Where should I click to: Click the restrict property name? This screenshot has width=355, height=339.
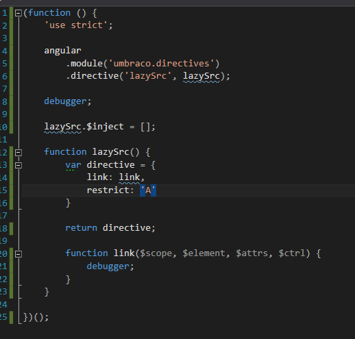tap(108, 190)
